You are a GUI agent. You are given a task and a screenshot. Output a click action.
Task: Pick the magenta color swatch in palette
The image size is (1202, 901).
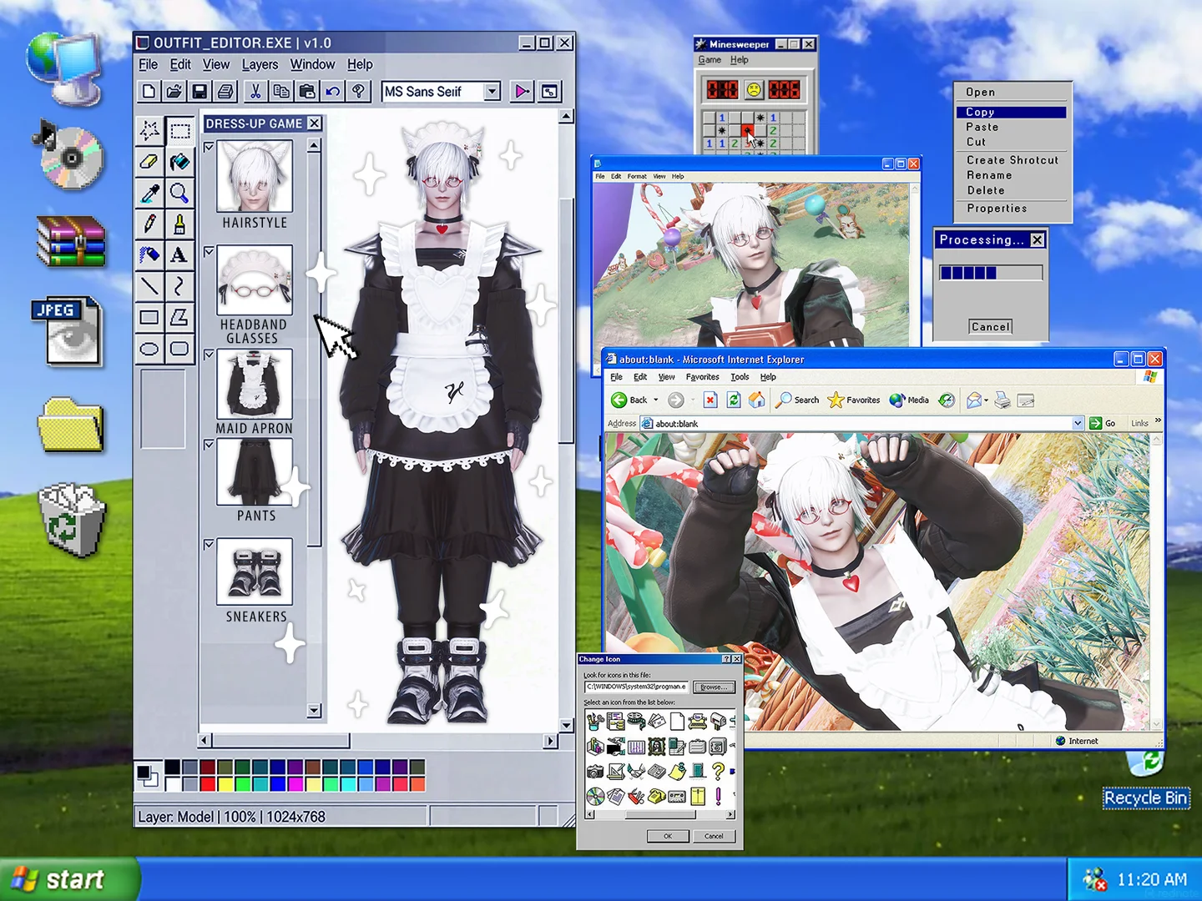295,784
